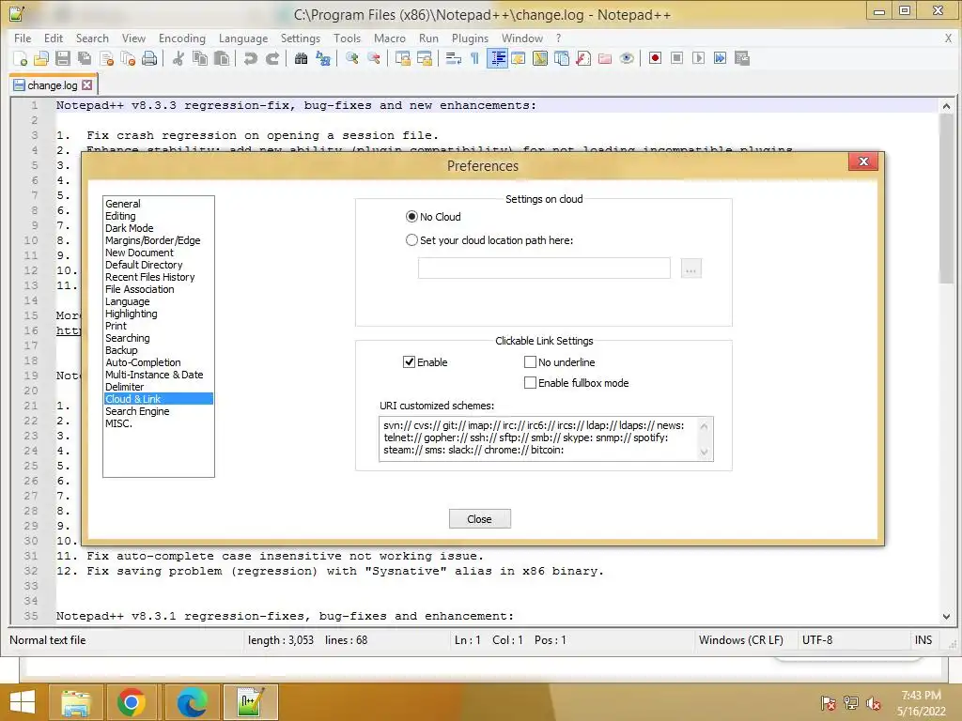
Task: Select MISC. in the preferences list
Action: pos(118,423)
